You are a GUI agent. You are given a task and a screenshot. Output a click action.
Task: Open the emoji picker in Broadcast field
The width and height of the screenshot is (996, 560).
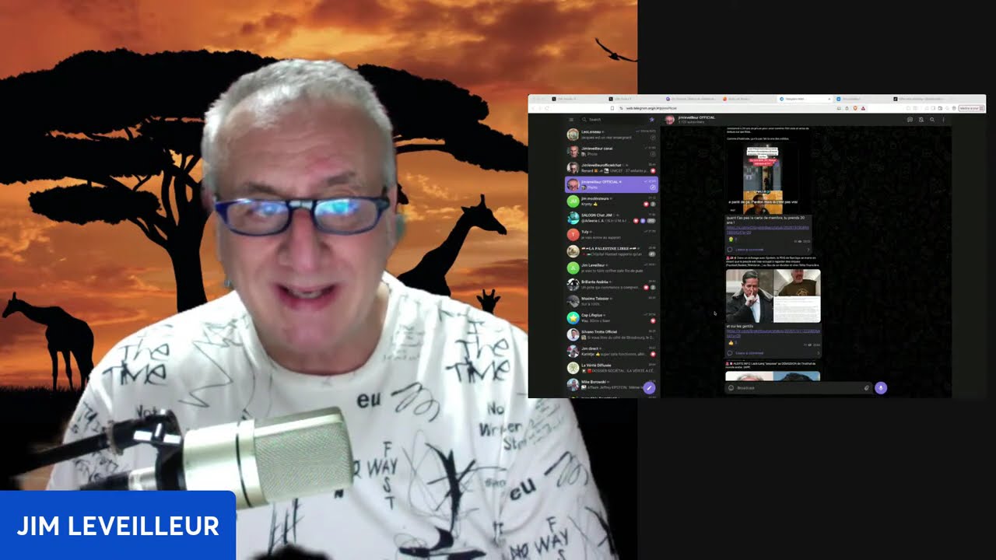click(731, 387)
